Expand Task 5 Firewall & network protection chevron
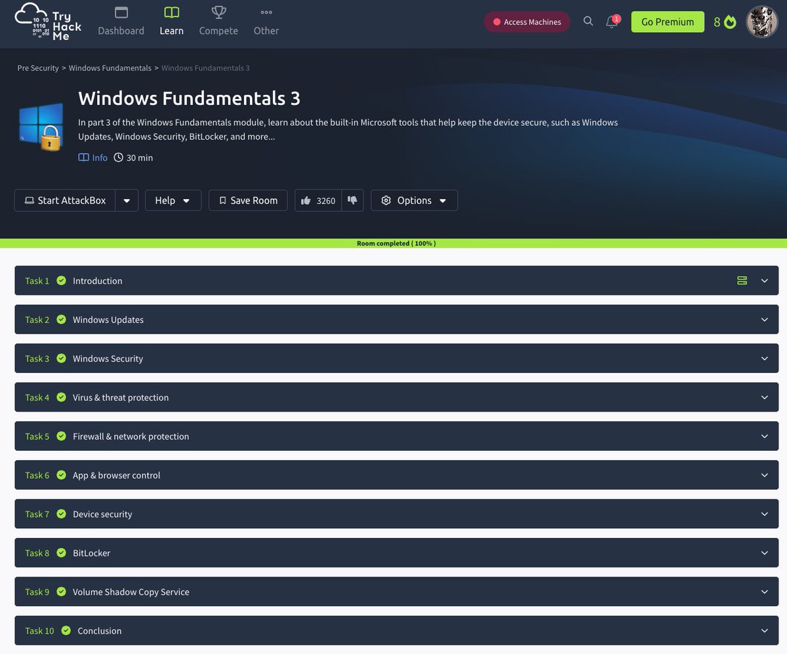The width and height of the screenshot is (787, 654). pos(764,436)
